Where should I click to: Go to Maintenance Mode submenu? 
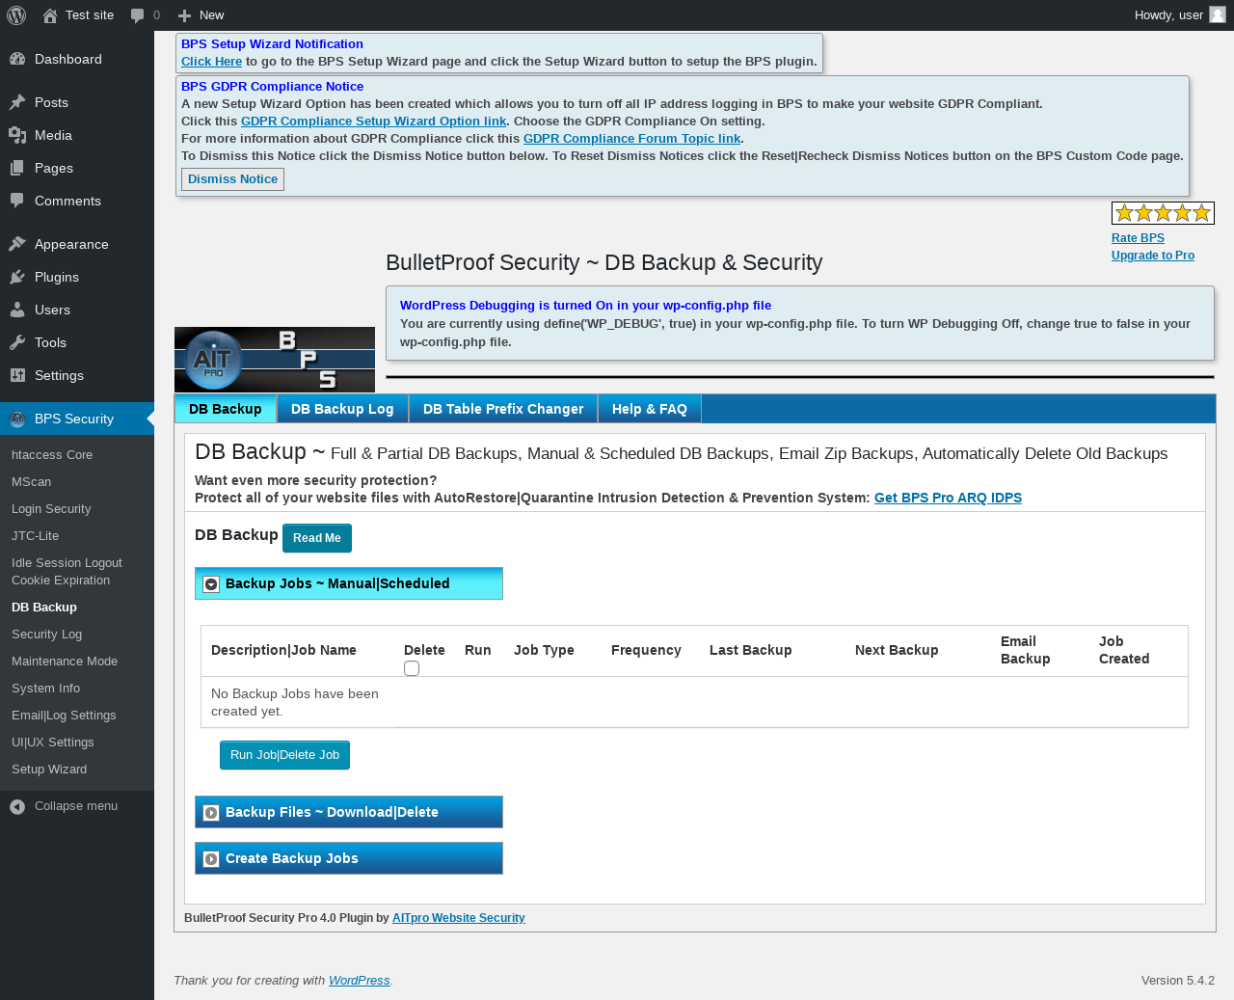[65, 662]
